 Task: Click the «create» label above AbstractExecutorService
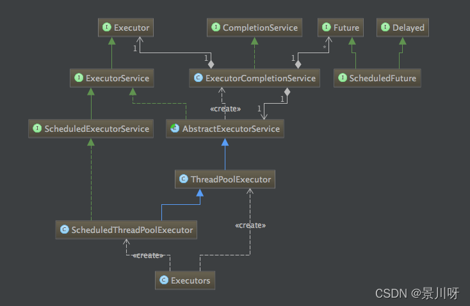tap(225, 109)
